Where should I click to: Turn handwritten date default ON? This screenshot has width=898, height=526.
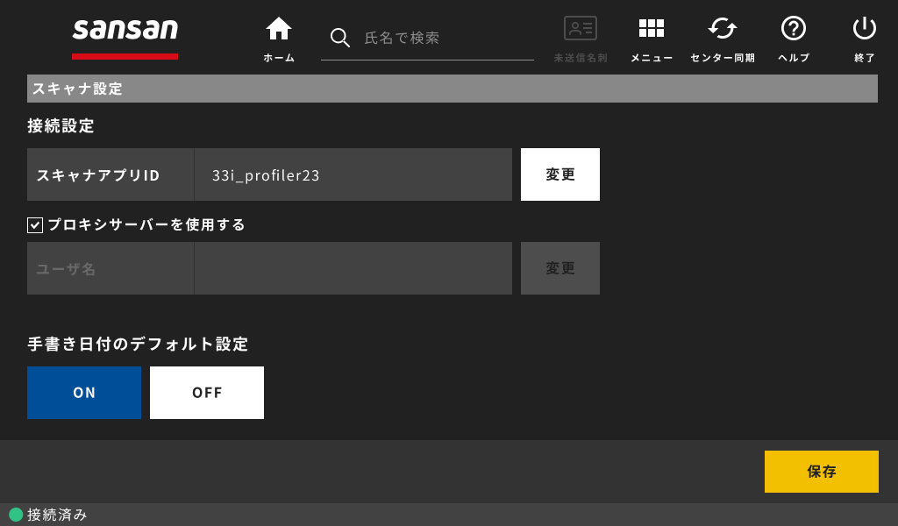point(84,393)
